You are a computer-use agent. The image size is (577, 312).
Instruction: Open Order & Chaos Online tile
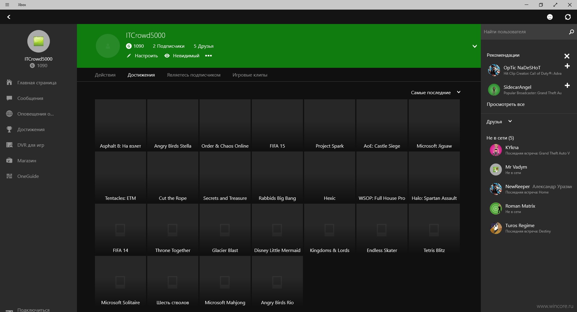[225, 125]
